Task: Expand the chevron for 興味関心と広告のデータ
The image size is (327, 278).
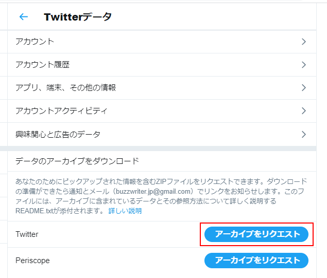Action: [304, 135]
